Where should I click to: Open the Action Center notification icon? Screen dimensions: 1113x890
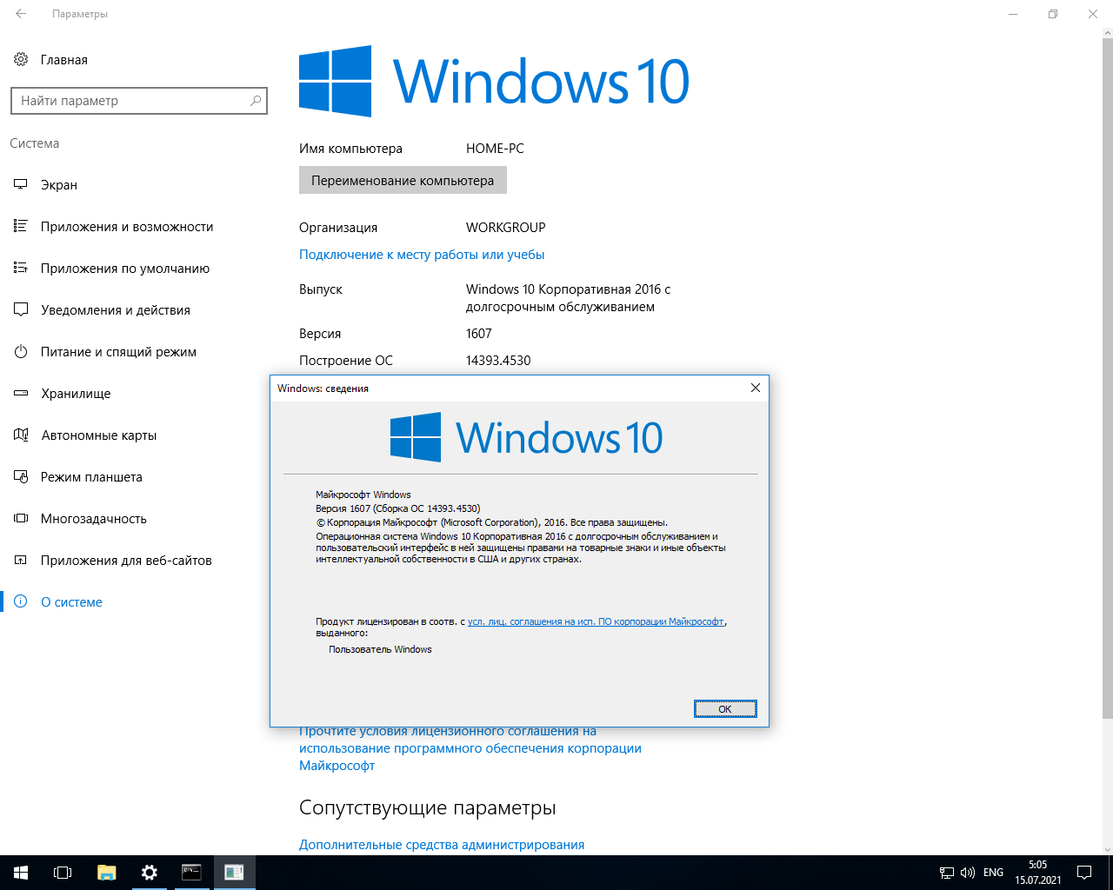(x=1084, y=873)
